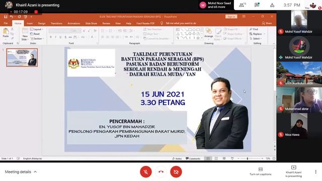322x181 pixels.
Task: Open the font name combo box
Action: pos(60,31)
